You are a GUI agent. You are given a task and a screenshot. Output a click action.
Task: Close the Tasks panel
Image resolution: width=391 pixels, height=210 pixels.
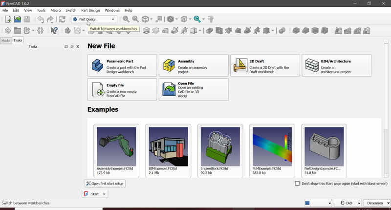78,46
